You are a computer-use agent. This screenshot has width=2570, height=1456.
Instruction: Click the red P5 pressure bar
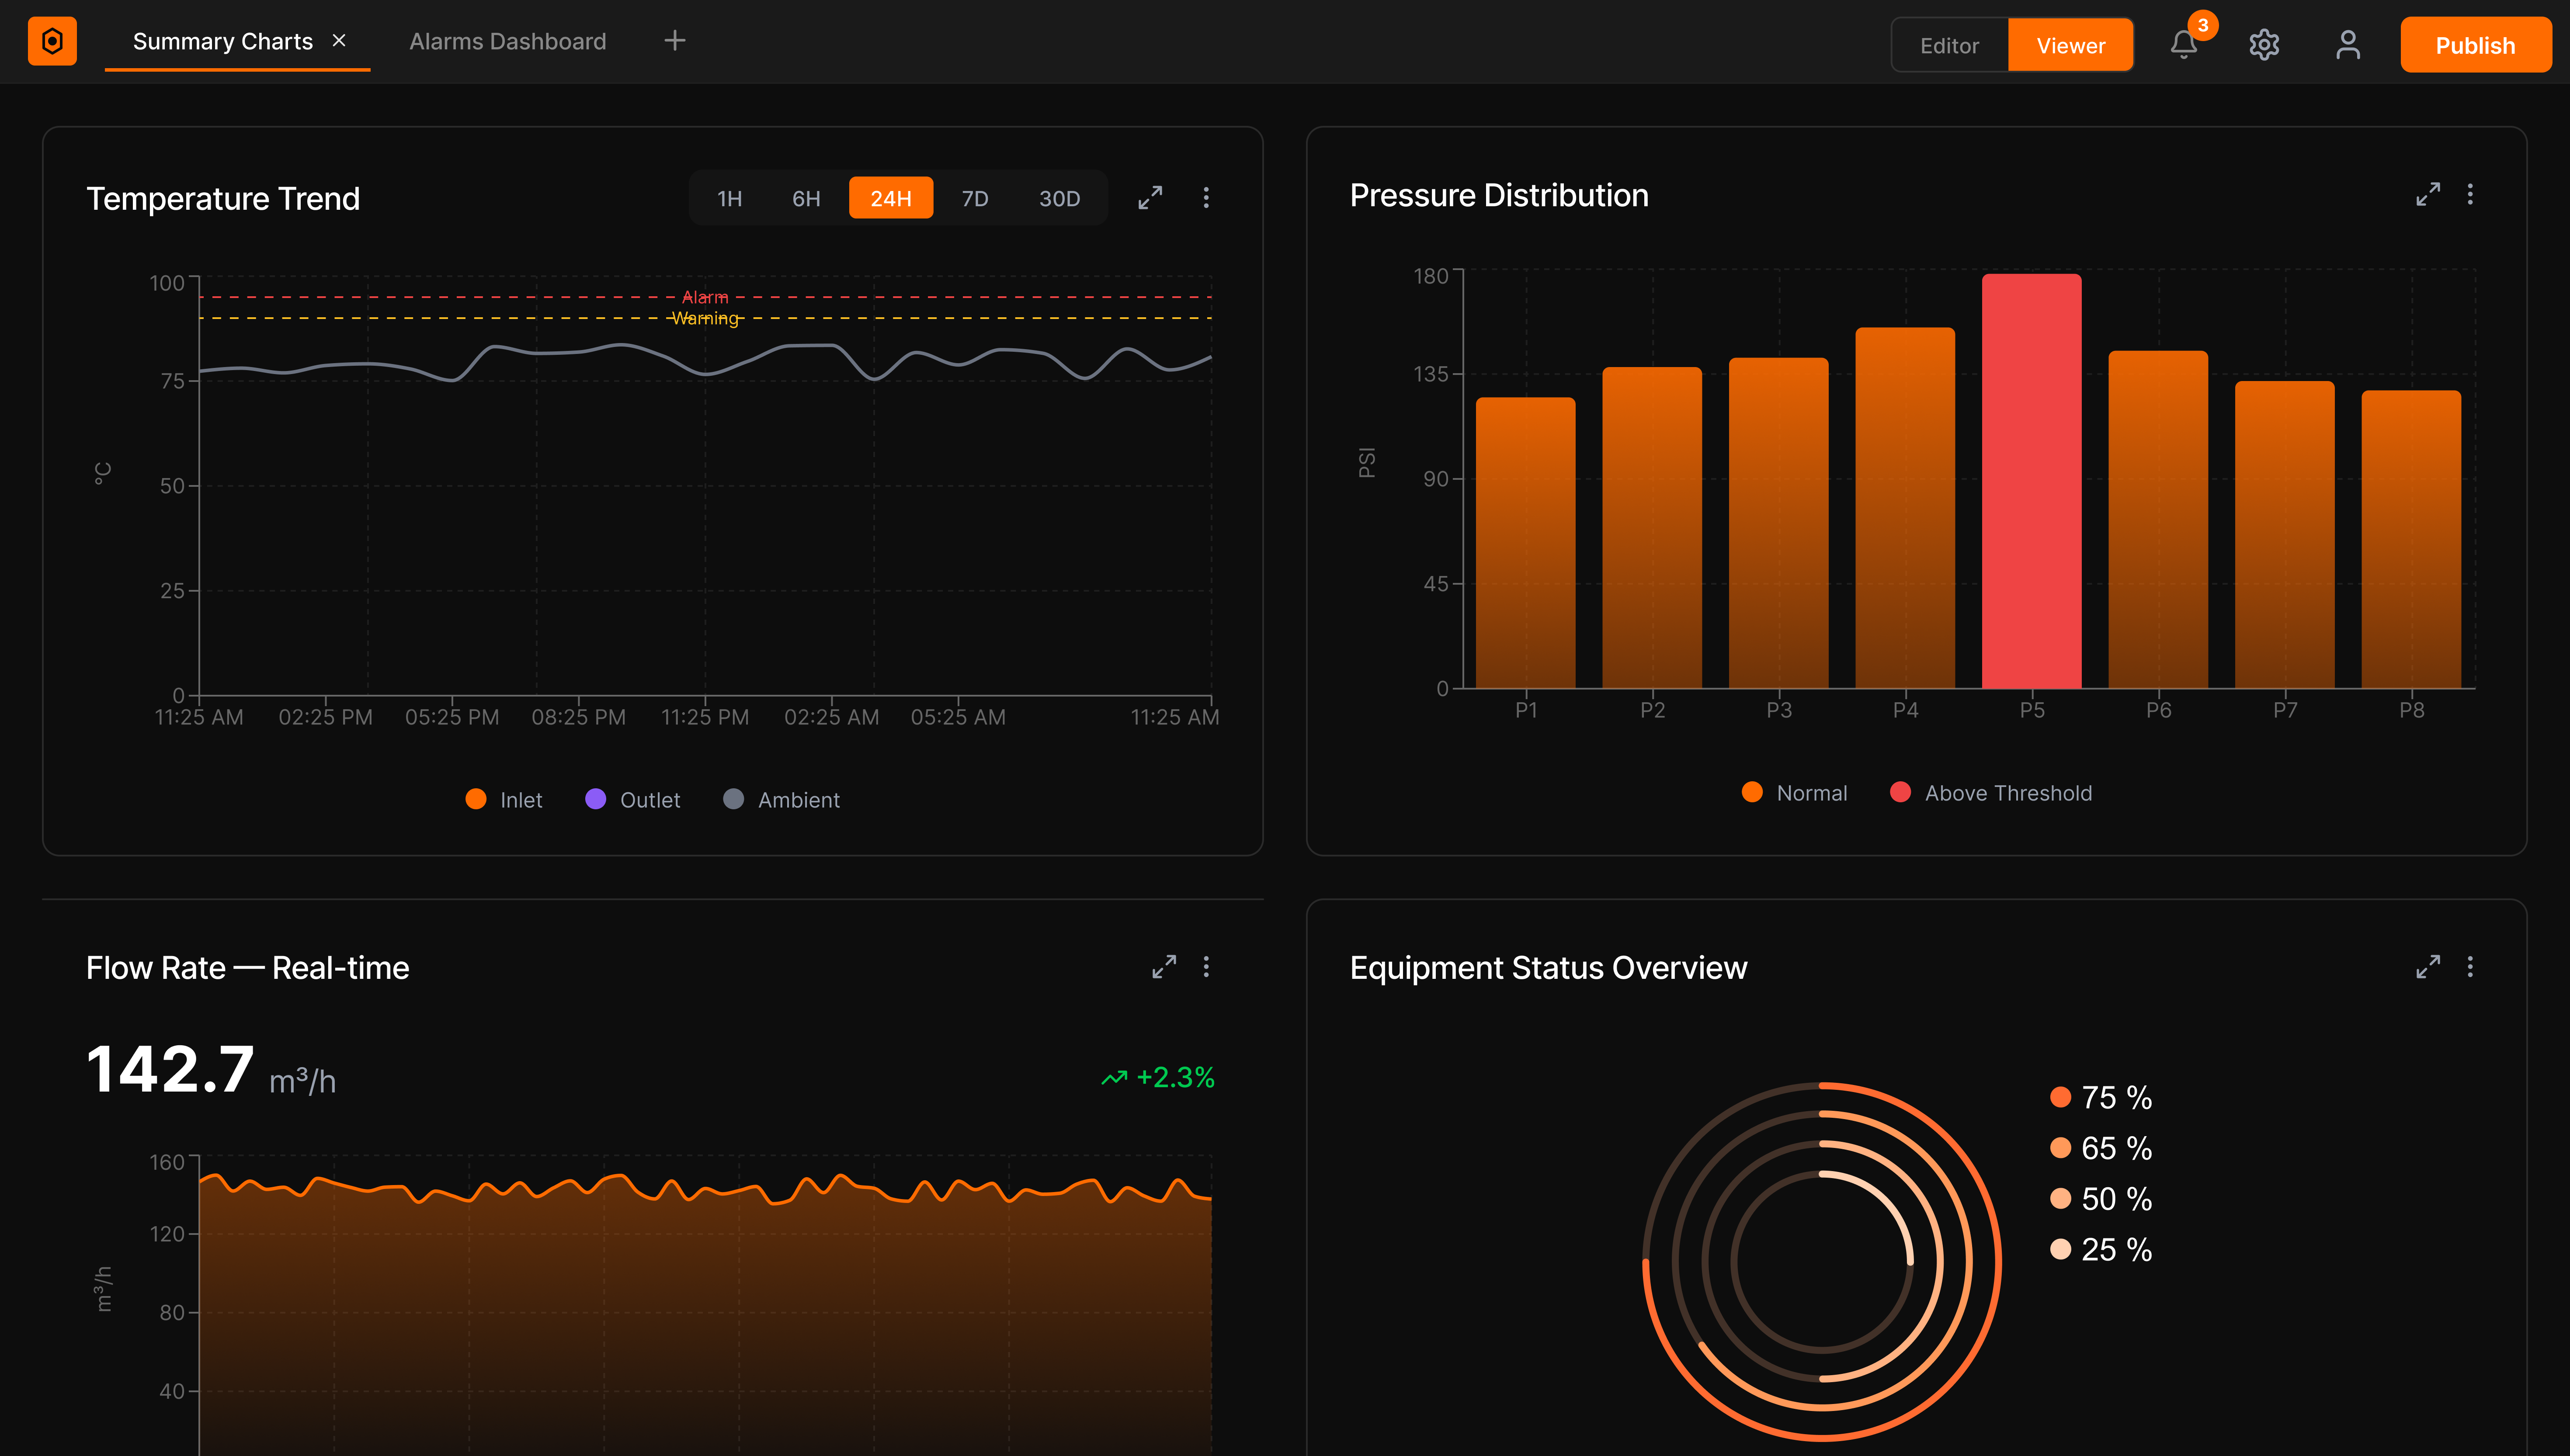tap(2032, 481)
